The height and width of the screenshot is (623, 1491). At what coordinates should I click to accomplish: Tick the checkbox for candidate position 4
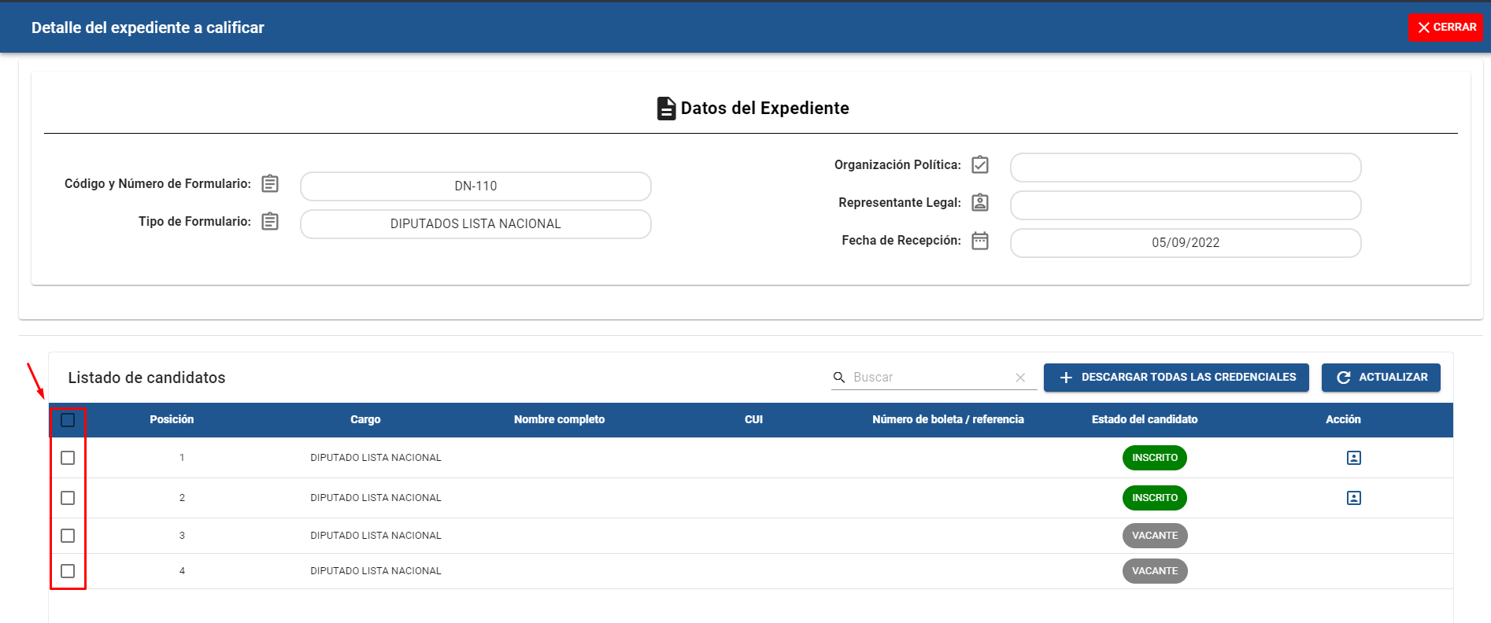68,571
